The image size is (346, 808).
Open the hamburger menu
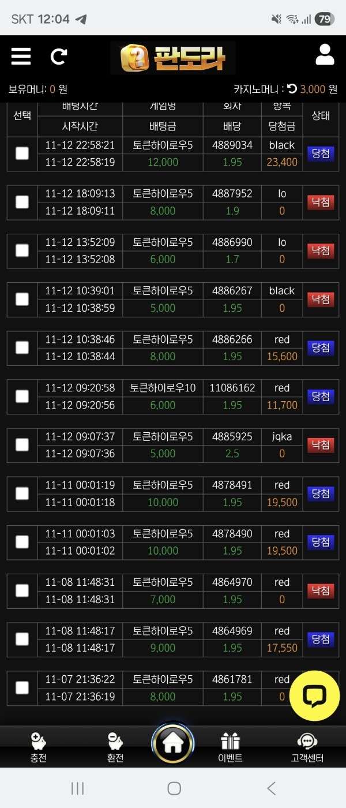click(21, 56)
